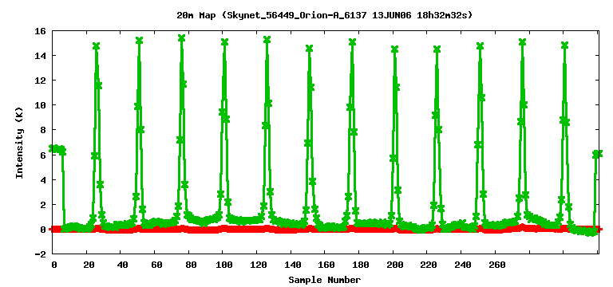Click the green marker at the far right edge
The image size is (613, 287).
coord(599,153)
